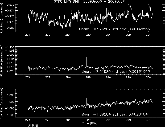The height and width of the screenshot is (127, 165).
Task: Click the tall spike peak in Pitch Bias plot
Action: [x=86, y=48]
